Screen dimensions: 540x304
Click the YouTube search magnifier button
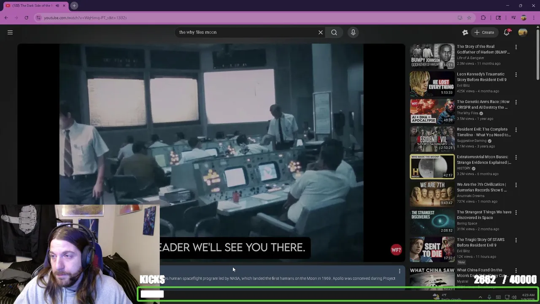coord(334,32)
